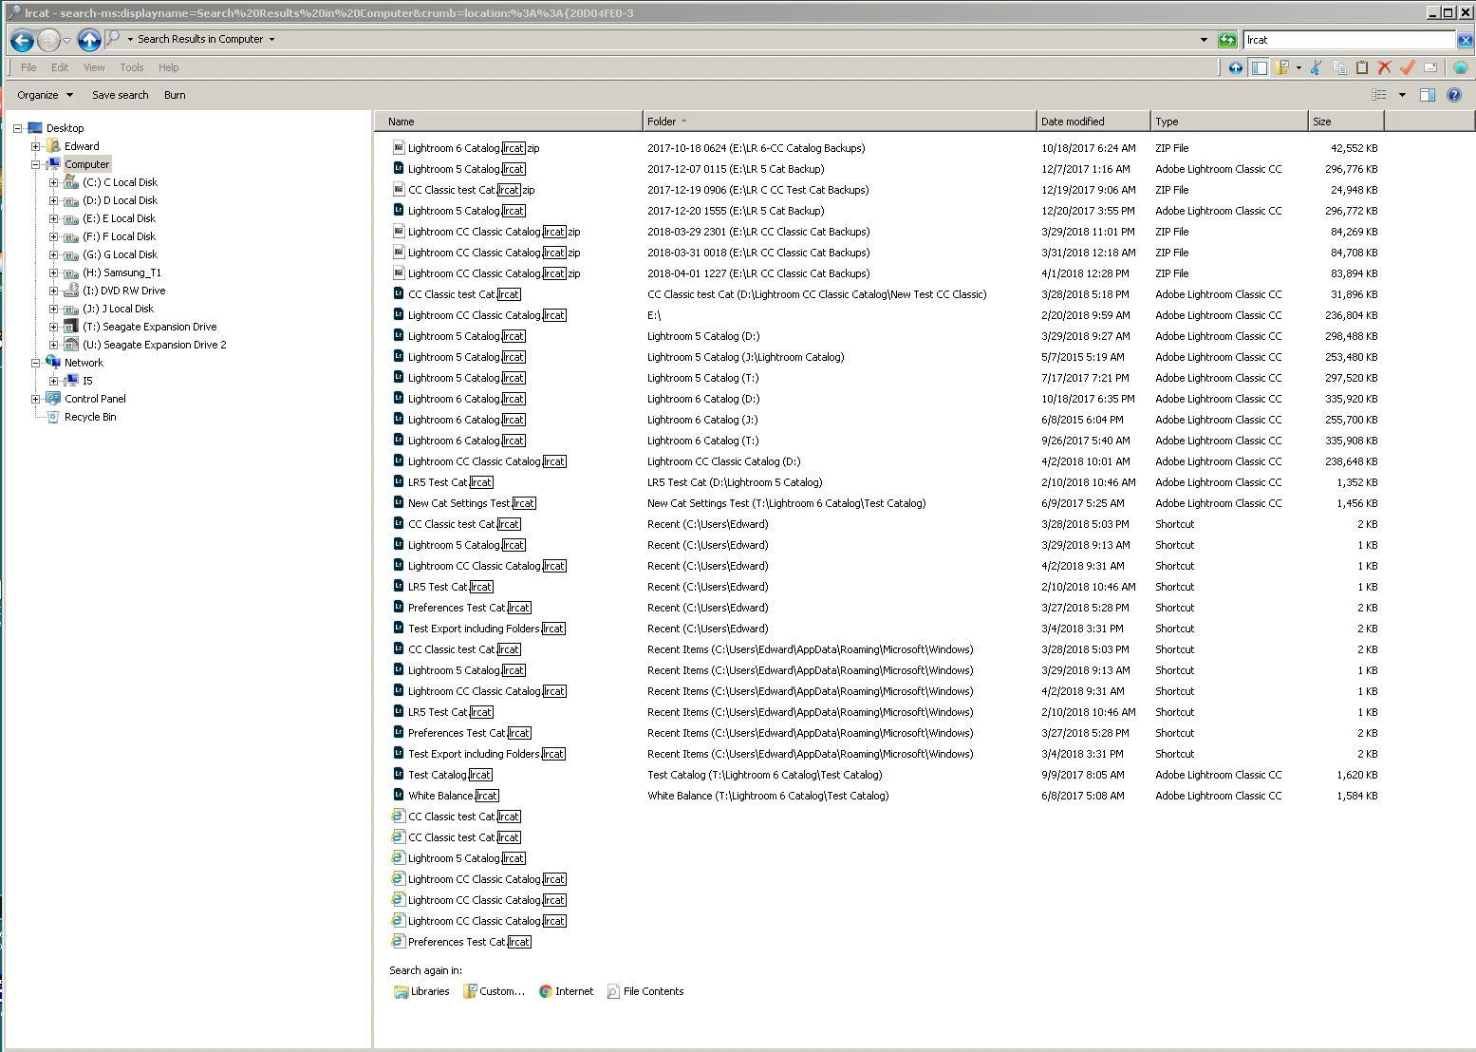Expand the Control Panel tree node

point(36,399)
